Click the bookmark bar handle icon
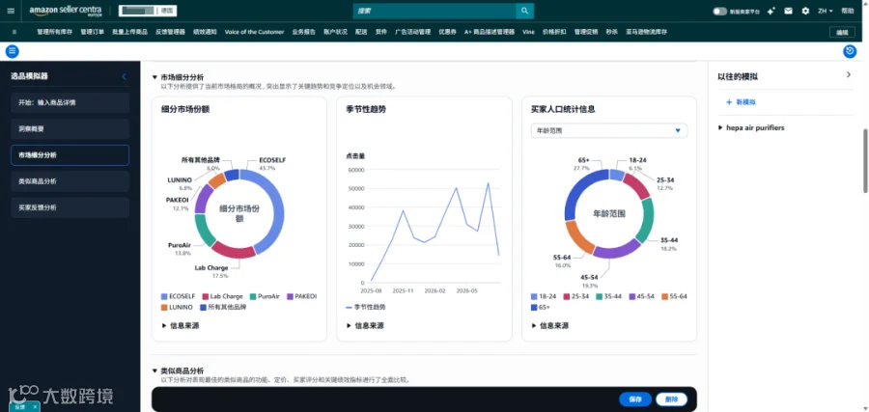The width and height of the screenshot is (869, 412). [x=14, y=32]
